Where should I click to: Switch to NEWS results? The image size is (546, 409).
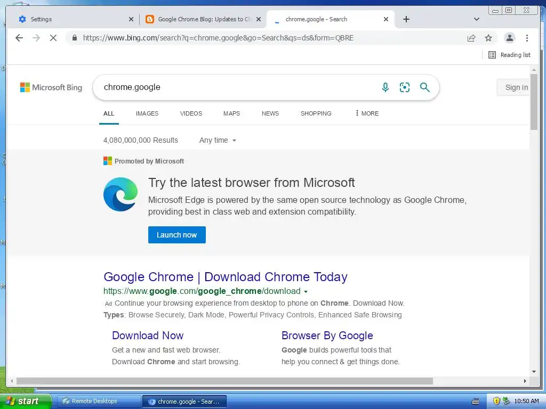(270, 114)
